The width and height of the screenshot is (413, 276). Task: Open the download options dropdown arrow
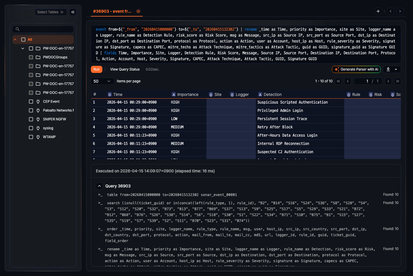pos(396,69)
